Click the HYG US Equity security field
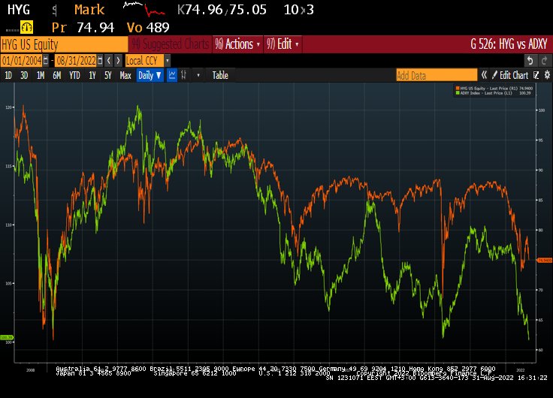 click(64, 44)
